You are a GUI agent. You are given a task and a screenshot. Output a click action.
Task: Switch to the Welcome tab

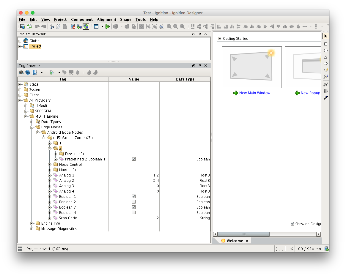click(x=235, y=241)
